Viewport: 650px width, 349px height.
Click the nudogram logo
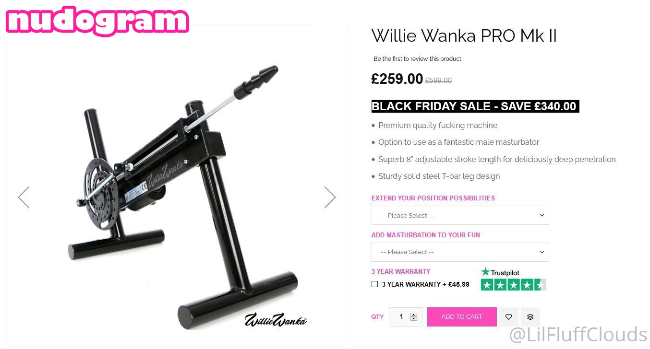[x=97, y=21]
